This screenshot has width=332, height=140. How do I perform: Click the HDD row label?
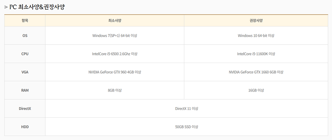coord(25,127)
